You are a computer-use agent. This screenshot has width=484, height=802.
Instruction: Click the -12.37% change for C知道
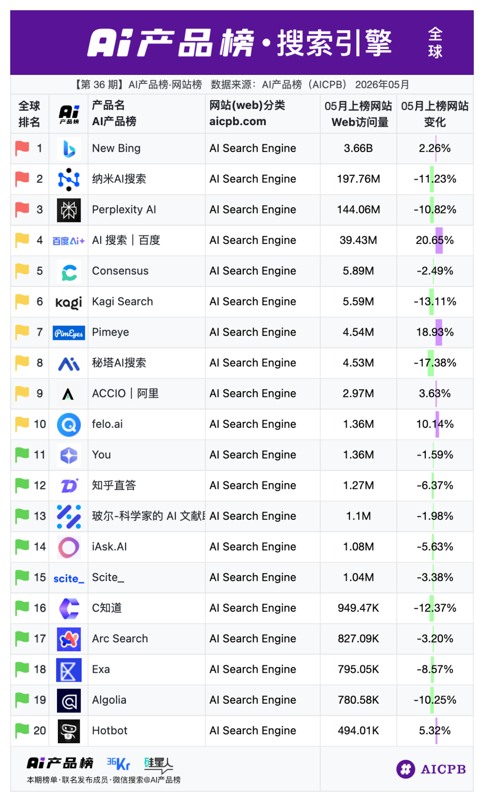pyautogui.click(x=435, y=608)
